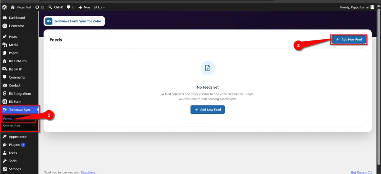381x174 pixels.
Task: Click the Settings sidebar icon
Action: click(4, 169)
